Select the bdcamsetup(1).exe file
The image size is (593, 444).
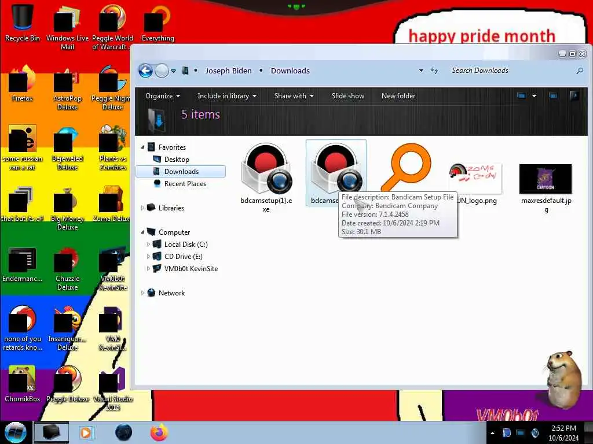click(266, 177)
